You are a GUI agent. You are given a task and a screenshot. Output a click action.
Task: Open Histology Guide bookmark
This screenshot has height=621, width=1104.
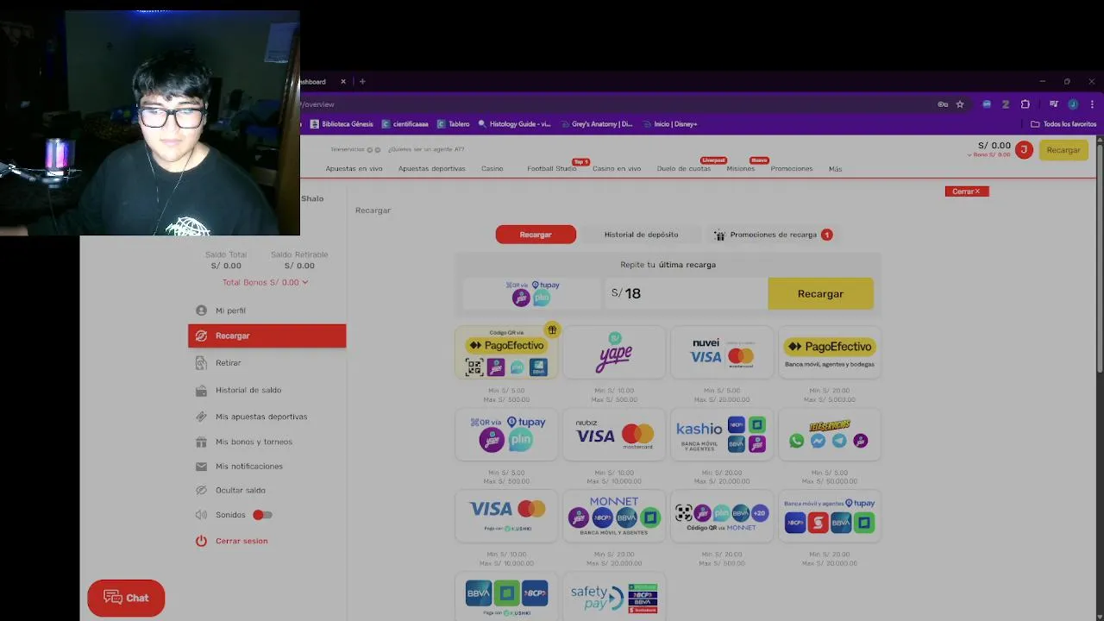[x=515, y=124]
